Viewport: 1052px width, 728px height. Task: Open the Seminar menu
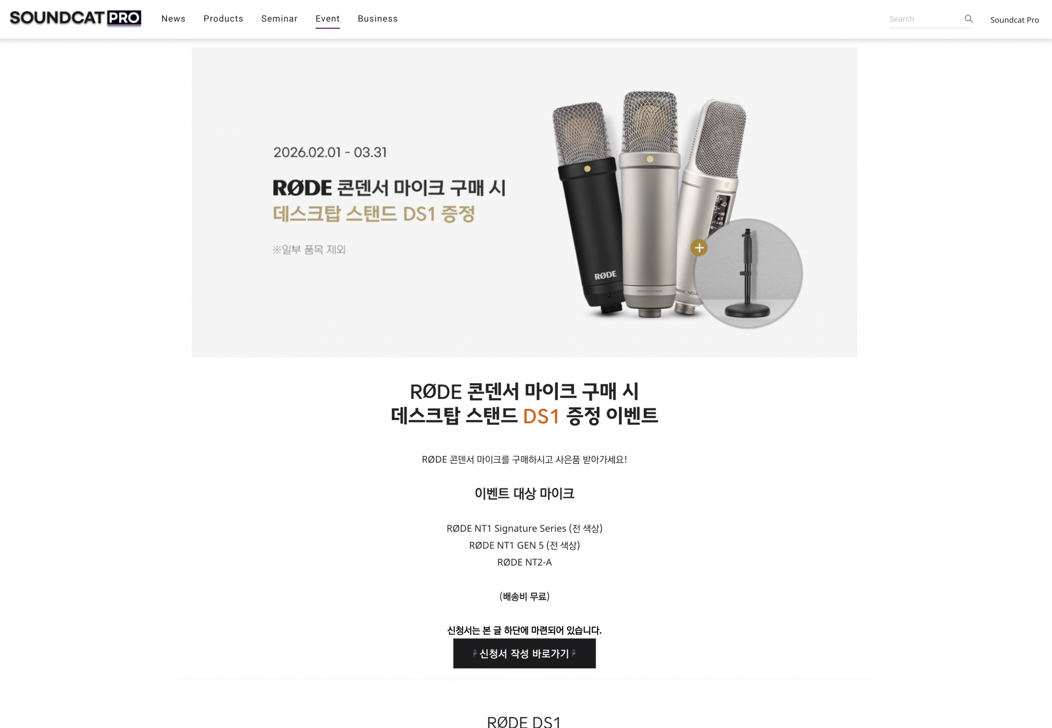(279, 19)
